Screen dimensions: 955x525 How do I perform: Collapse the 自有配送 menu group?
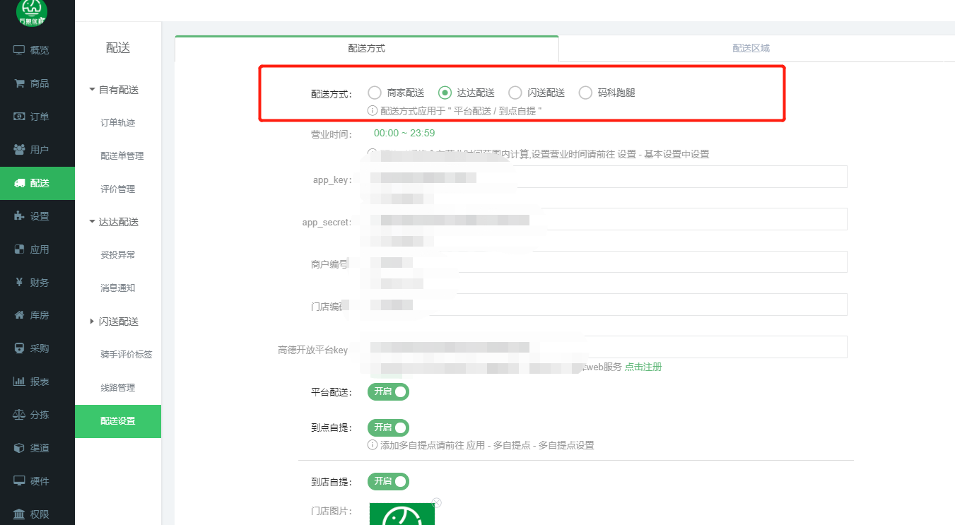click(92, 90)
